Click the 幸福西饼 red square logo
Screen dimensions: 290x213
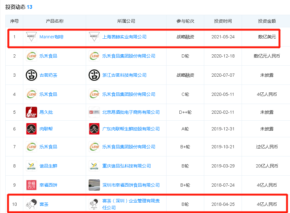[x=30, y=185]
